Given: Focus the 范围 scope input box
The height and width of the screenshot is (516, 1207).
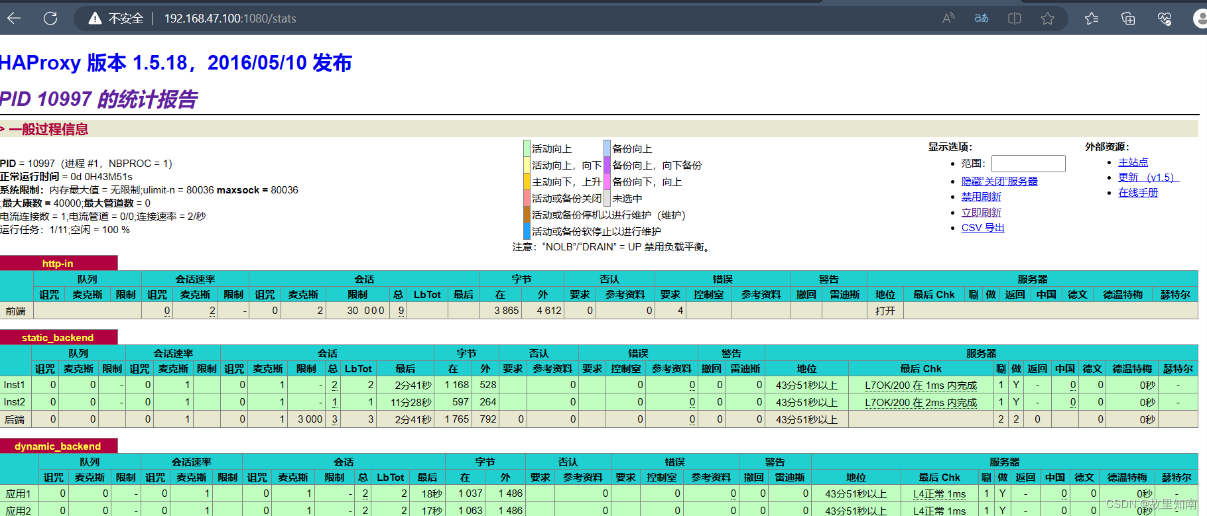Looking at the screenshot, I should click(1028, 164).
